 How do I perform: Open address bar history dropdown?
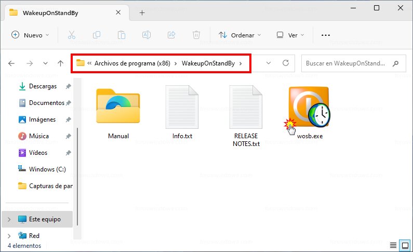[x=269, y=63]
